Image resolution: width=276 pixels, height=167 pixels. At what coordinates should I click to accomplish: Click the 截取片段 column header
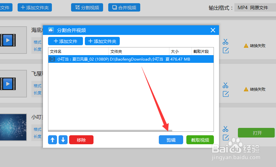click(202, 51)
